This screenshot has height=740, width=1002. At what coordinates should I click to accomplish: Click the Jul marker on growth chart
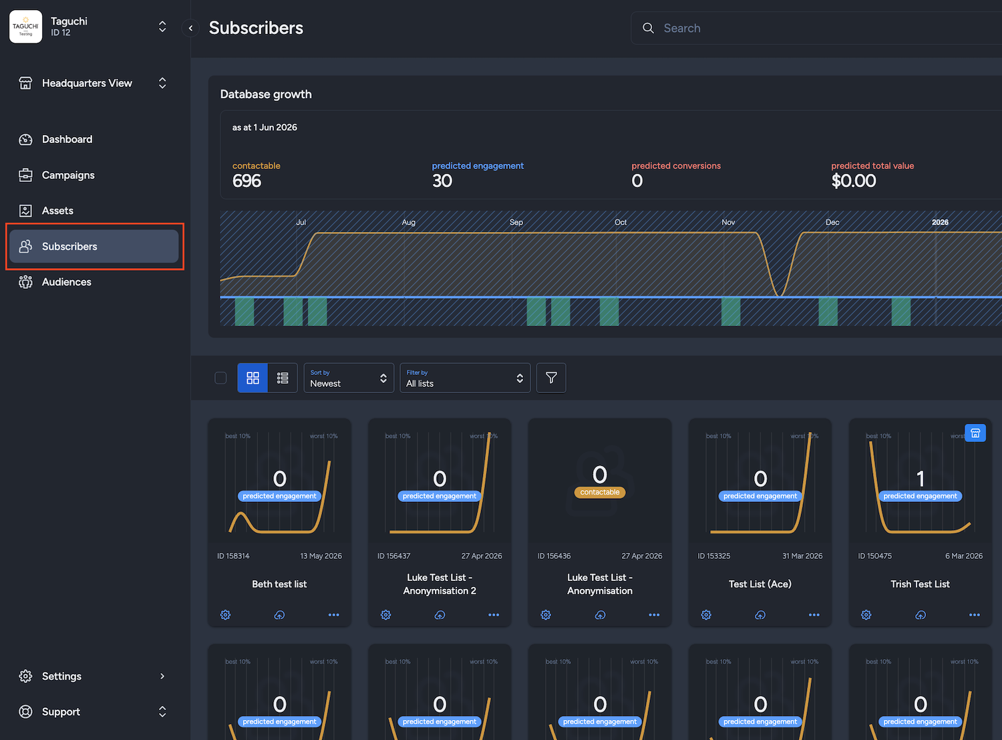click(x=301, y=223)
